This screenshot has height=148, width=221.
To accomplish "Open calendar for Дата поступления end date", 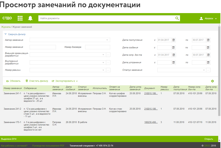I will pyautogui.click(x=208, y=40).
